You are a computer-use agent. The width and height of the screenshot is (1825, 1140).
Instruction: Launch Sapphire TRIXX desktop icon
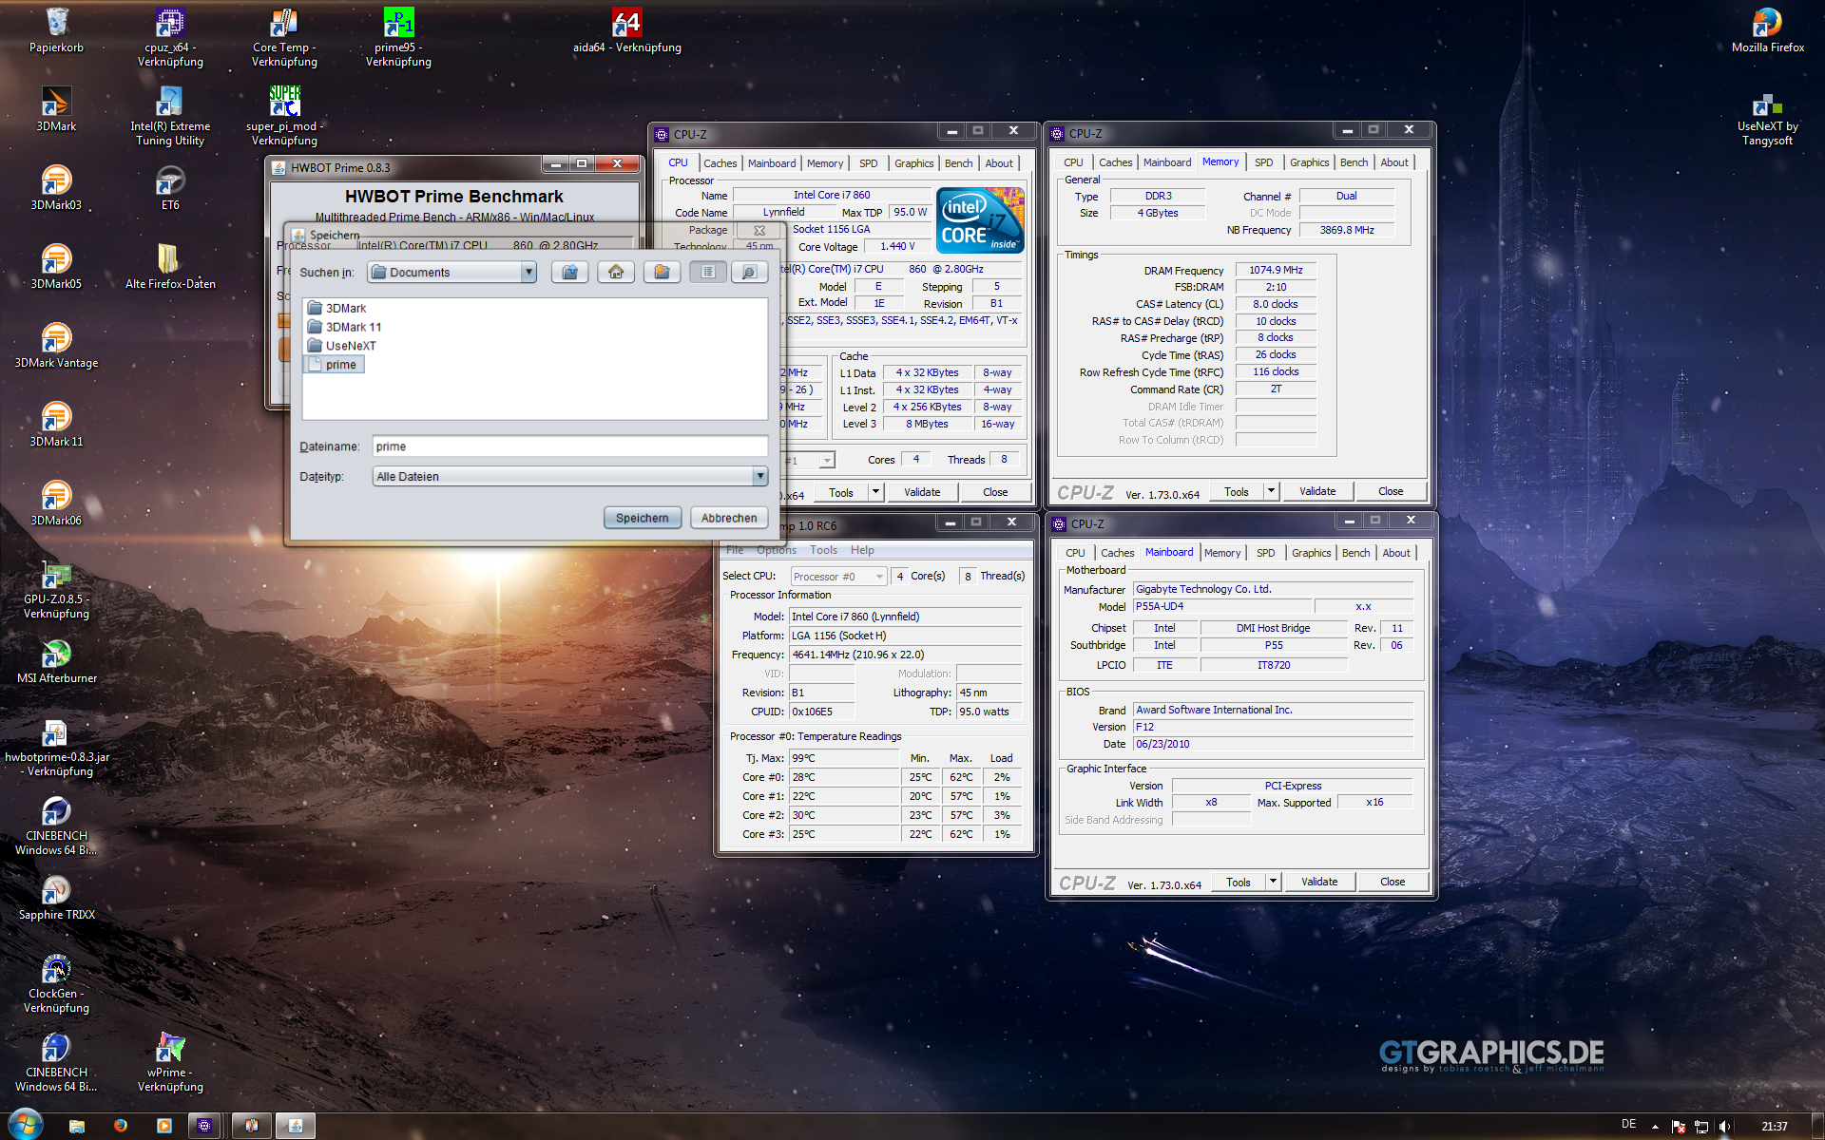point(56,898)
